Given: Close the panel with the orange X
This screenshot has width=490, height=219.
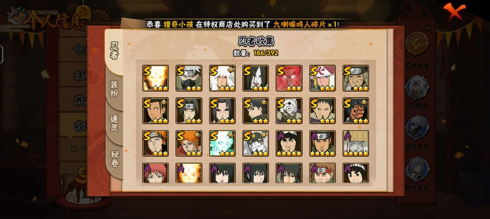Looking at the screenshot, I should pyautogui.click(x=454, y=10).
